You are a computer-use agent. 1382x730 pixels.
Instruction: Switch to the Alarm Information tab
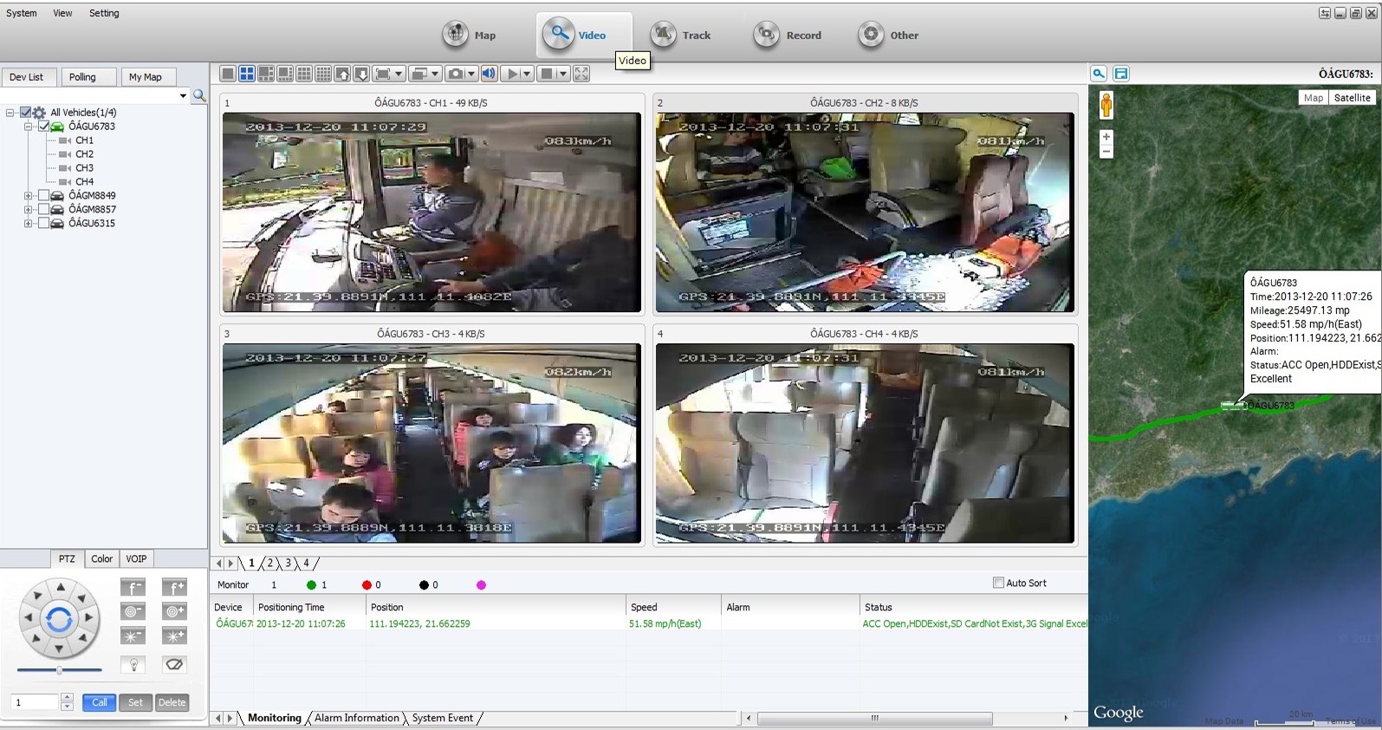pyautogui.click(x=356, y=718)
